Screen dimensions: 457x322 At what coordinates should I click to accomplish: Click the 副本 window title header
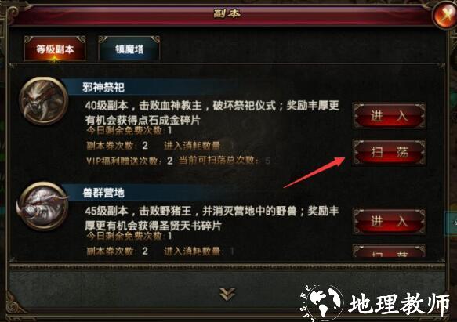pyautogui.click(x=227, y=13)
